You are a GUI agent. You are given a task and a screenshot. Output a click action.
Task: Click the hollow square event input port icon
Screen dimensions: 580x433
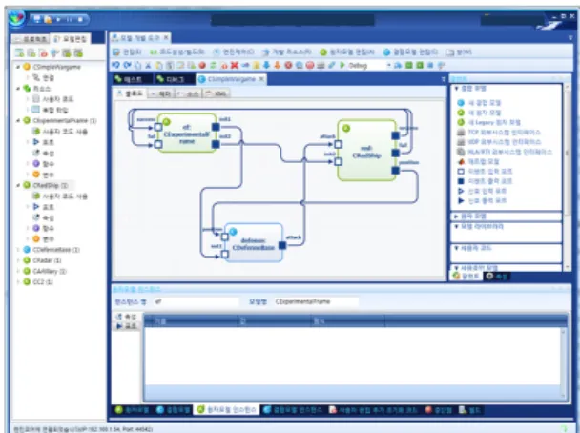(461, 172)
